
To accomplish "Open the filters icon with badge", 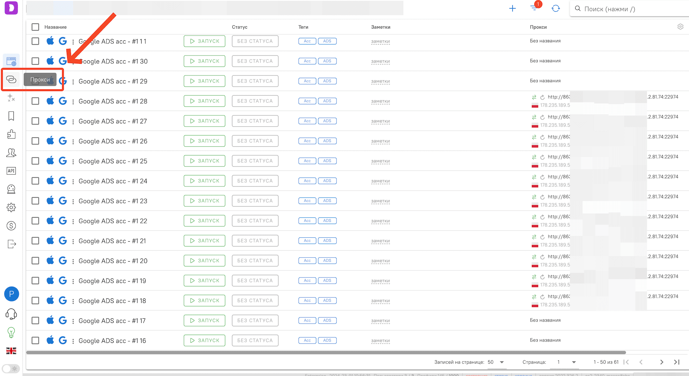I will click(534, 8).
